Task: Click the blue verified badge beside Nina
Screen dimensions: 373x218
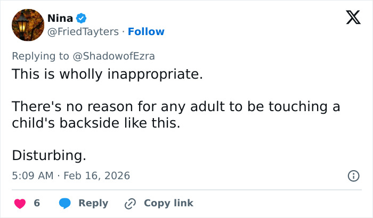Action: point(82,18)
